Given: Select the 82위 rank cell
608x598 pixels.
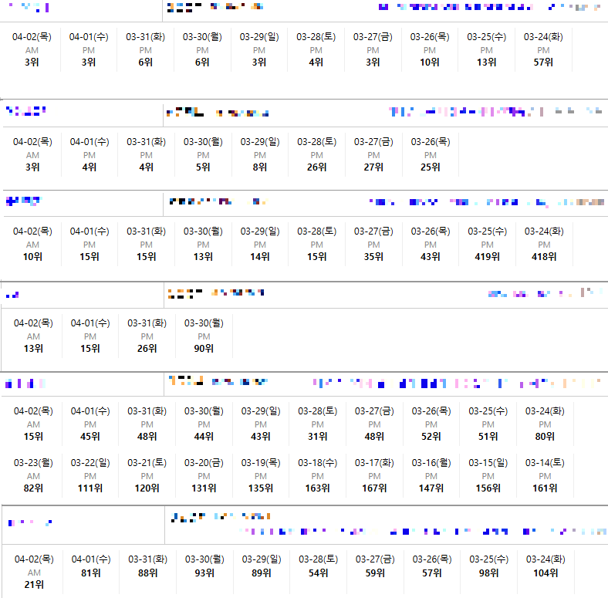Looking at the screenshot, I should (x=33, y=488).
